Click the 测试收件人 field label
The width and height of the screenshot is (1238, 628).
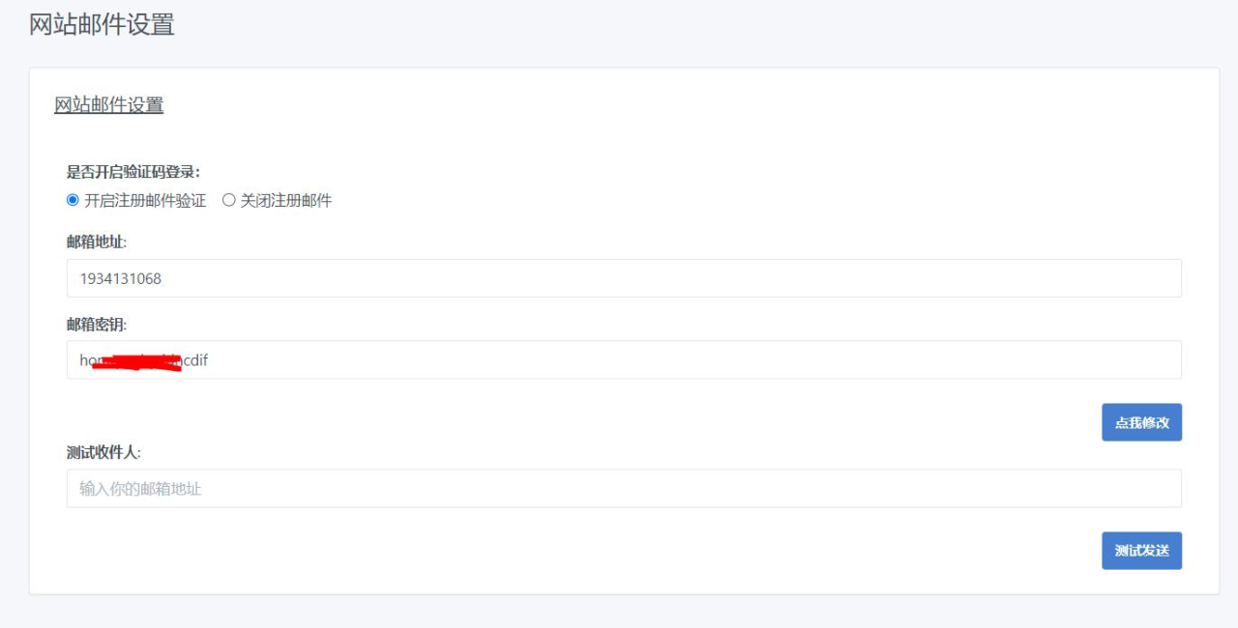103,452
